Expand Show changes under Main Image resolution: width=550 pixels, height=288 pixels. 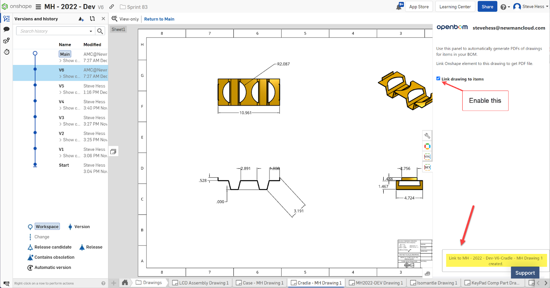(69, 60)
